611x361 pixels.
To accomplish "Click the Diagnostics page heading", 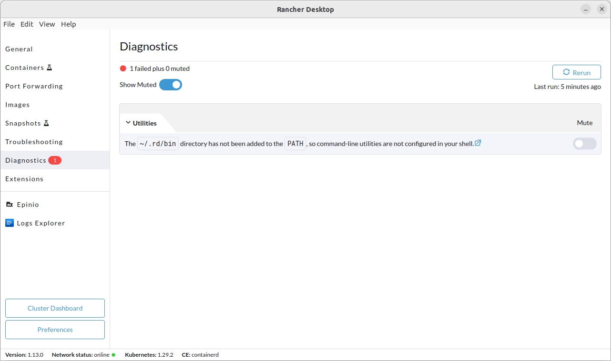I will click(149, 47).
